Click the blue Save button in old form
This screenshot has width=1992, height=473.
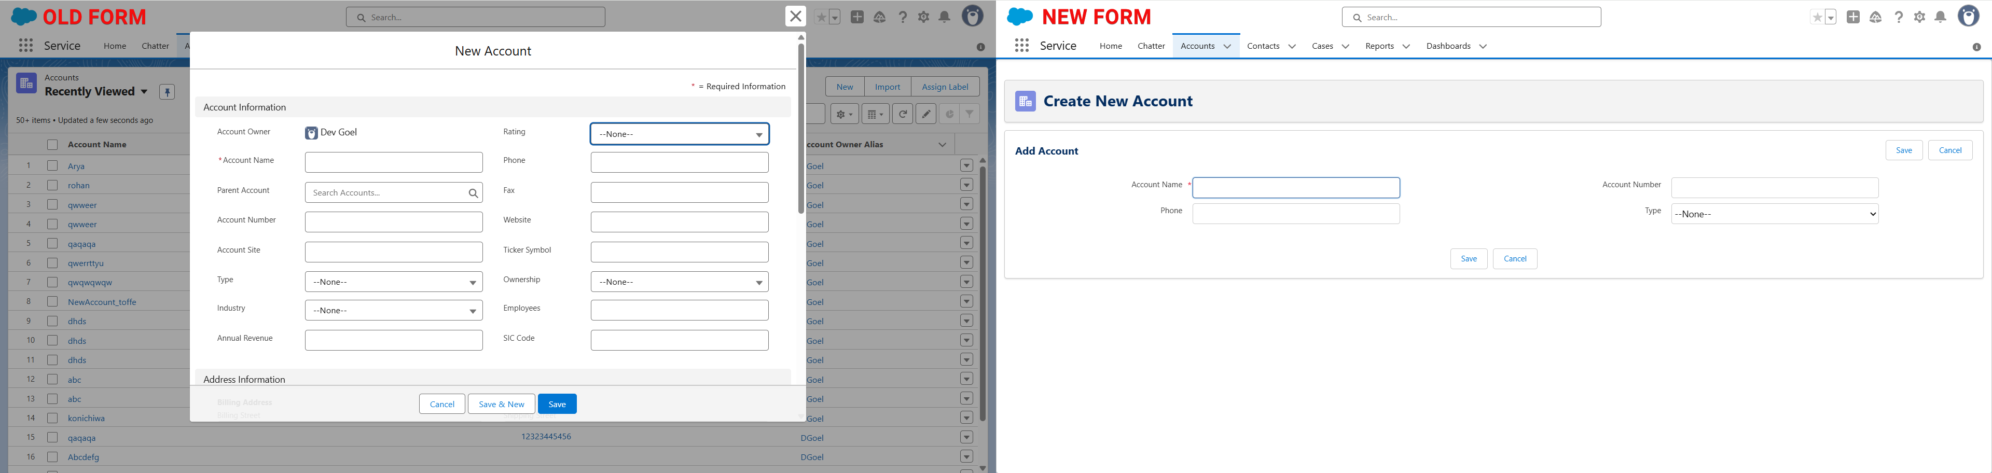[x=557, y=404]
